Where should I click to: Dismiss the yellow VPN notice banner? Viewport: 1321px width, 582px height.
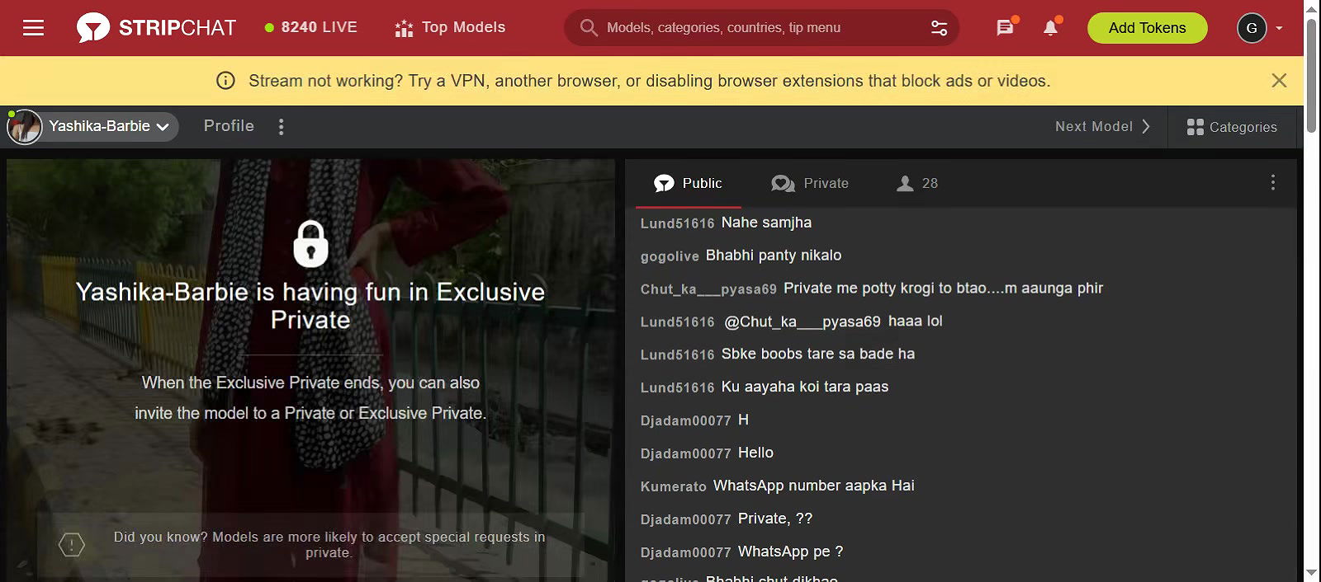click(x=1279, y=80)
